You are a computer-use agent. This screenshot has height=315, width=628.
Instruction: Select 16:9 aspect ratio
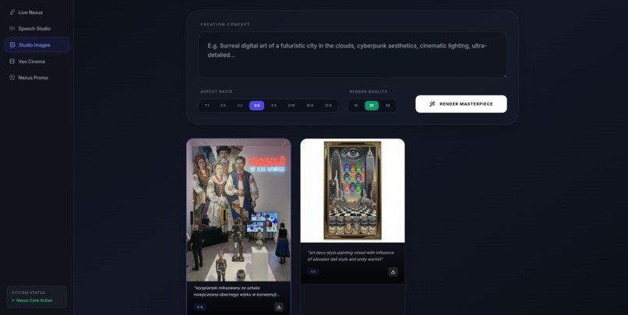(309, 106)
